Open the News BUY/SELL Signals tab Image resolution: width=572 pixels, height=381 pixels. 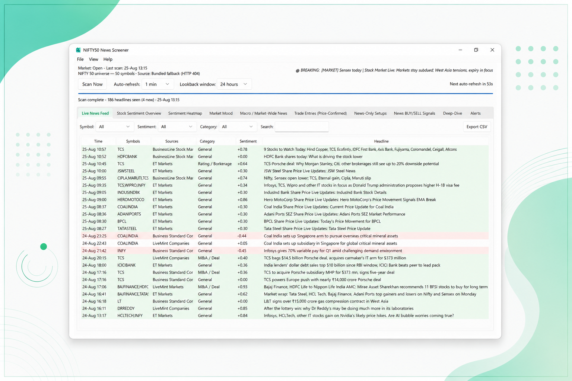pos(414,113)
